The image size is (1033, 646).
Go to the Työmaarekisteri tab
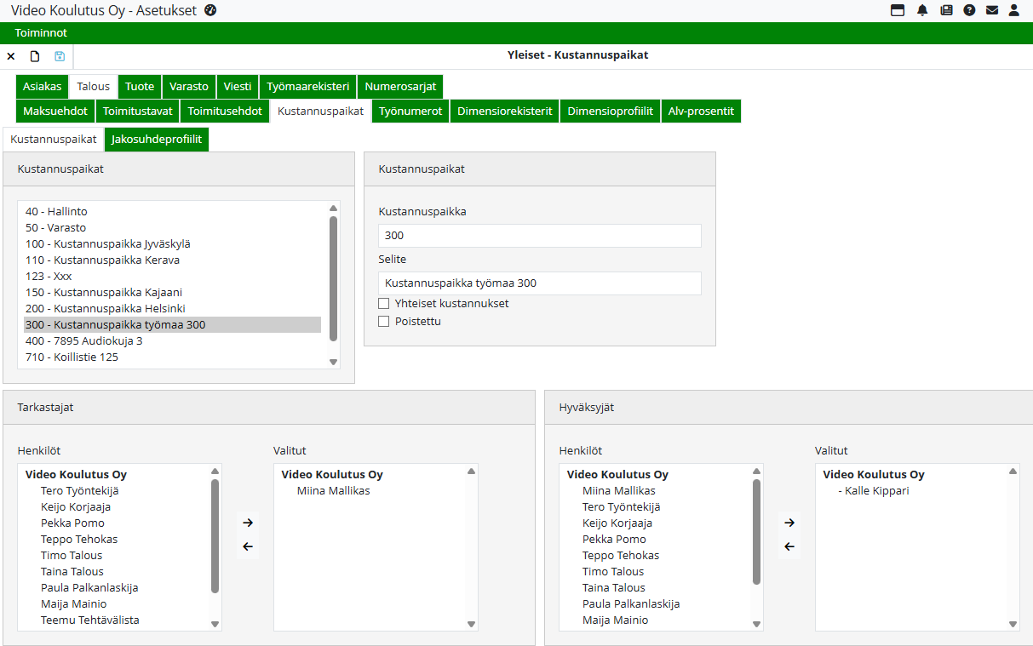307,86
